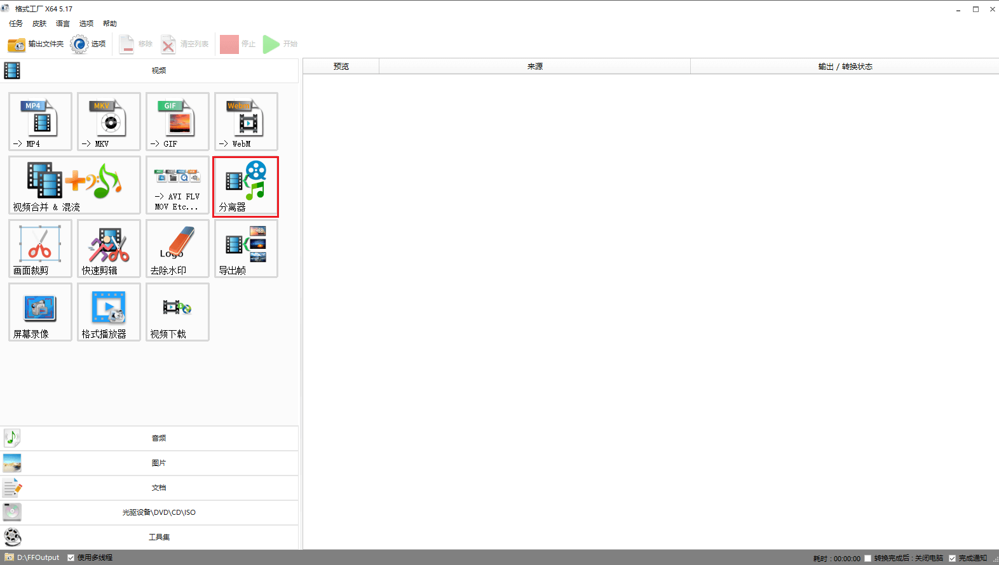Click the 输出文件夹 toolbar button

(36, 44)
